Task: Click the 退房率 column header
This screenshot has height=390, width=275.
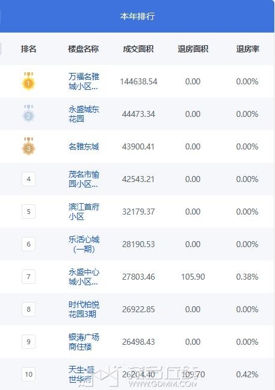Action: 247,49
